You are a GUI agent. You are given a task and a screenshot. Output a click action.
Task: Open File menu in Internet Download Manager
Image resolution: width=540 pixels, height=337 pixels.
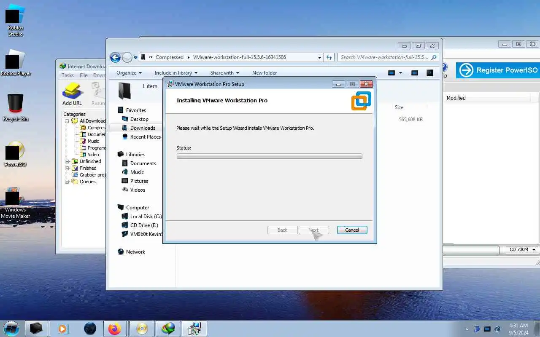(84, 75)
